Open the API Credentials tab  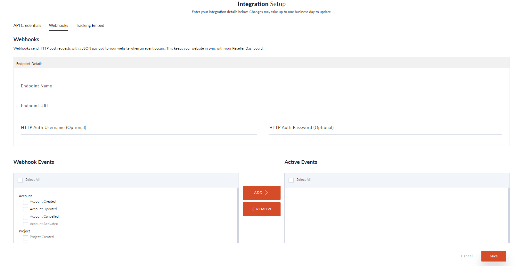[27, 25]
